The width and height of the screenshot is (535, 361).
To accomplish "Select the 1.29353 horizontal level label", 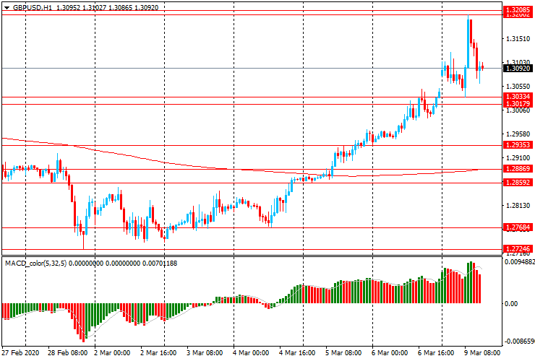I will point(518,145).
